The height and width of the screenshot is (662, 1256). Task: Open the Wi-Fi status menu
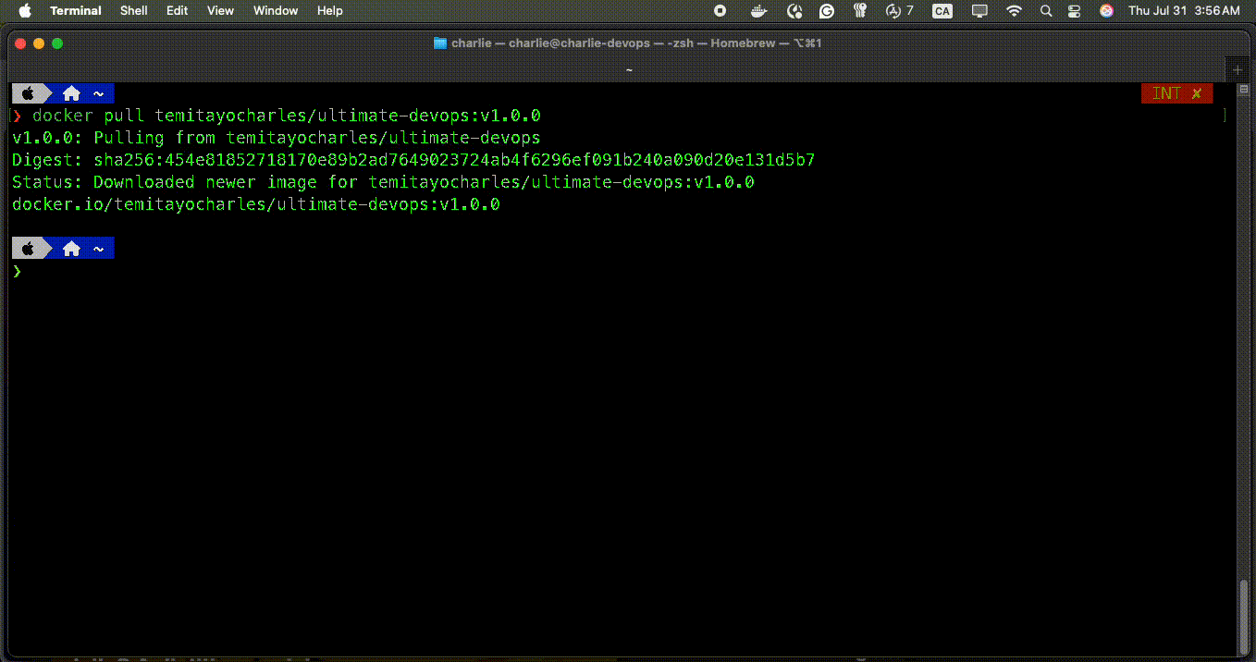[x=1015, y=11]
